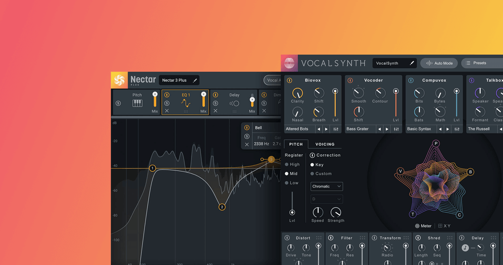Bypass the Distort effect power button
This screenshot has height=265, width=503.
point(287,238)
